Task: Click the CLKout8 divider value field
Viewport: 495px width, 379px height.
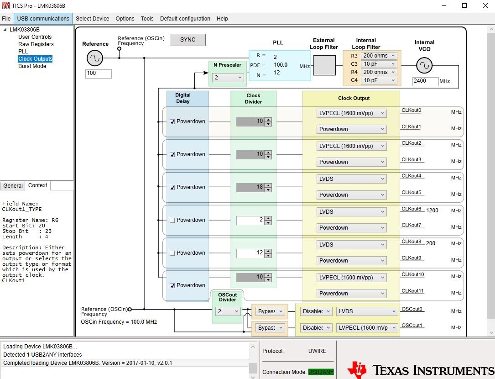Action: pyautogui.click(x=250, y=253)
